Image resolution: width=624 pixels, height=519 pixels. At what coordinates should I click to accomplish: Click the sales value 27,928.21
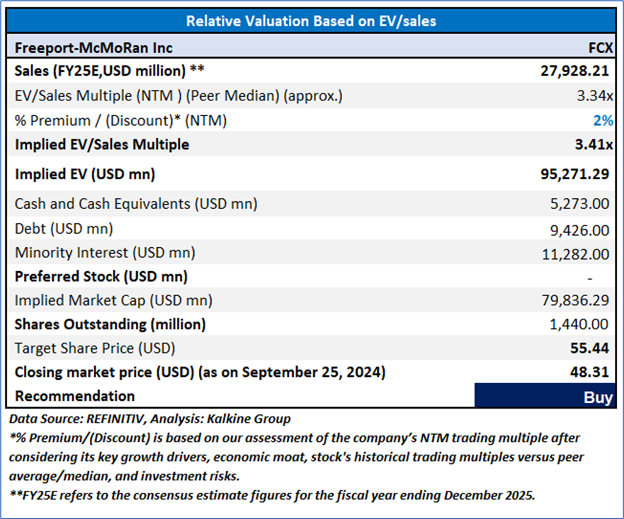574,71
